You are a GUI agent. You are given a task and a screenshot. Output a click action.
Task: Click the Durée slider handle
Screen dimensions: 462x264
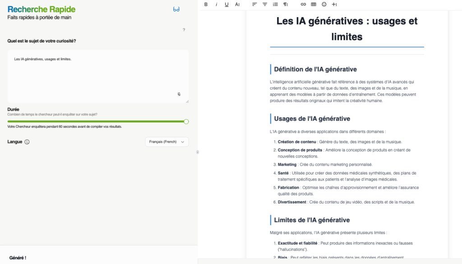[x=186, y=121]
